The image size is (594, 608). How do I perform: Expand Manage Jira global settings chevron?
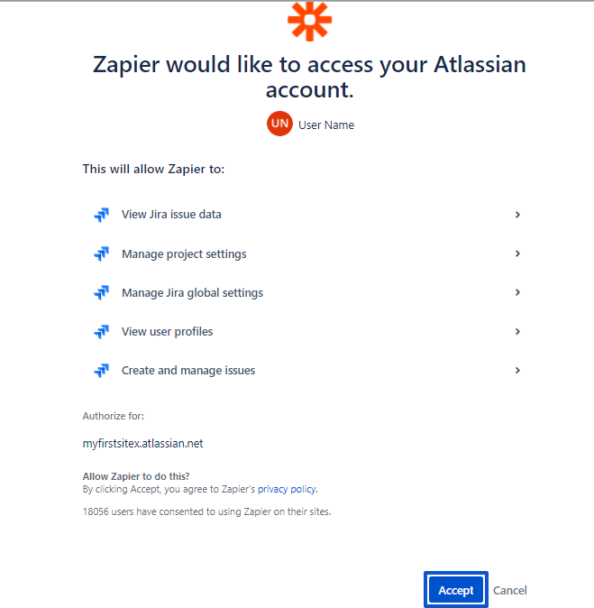click(517, 292)
